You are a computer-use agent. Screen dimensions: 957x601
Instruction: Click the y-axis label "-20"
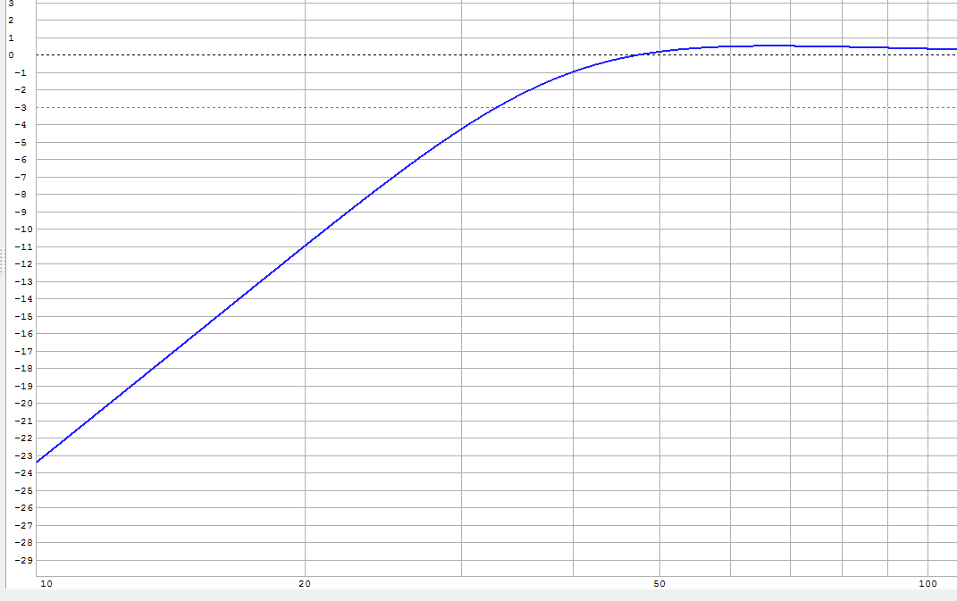coord(23,404)
